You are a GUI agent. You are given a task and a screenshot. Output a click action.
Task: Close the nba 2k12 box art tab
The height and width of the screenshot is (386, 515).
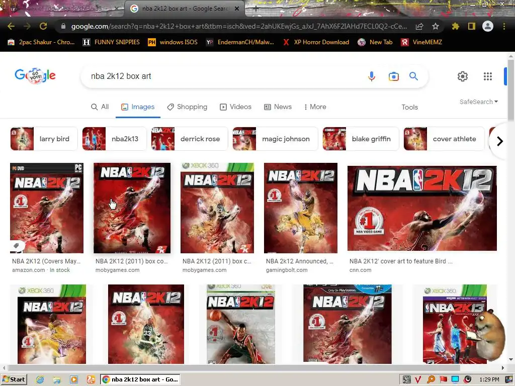click(237, 9)
